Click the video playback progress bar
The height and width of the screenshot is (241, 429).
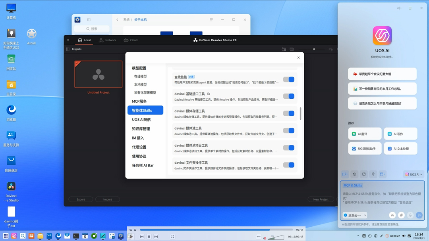[216, 230]
